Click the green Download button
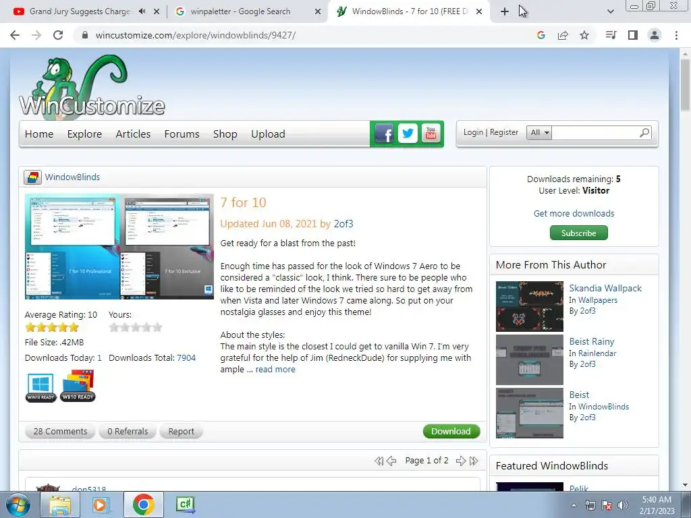 pos(451,431)
